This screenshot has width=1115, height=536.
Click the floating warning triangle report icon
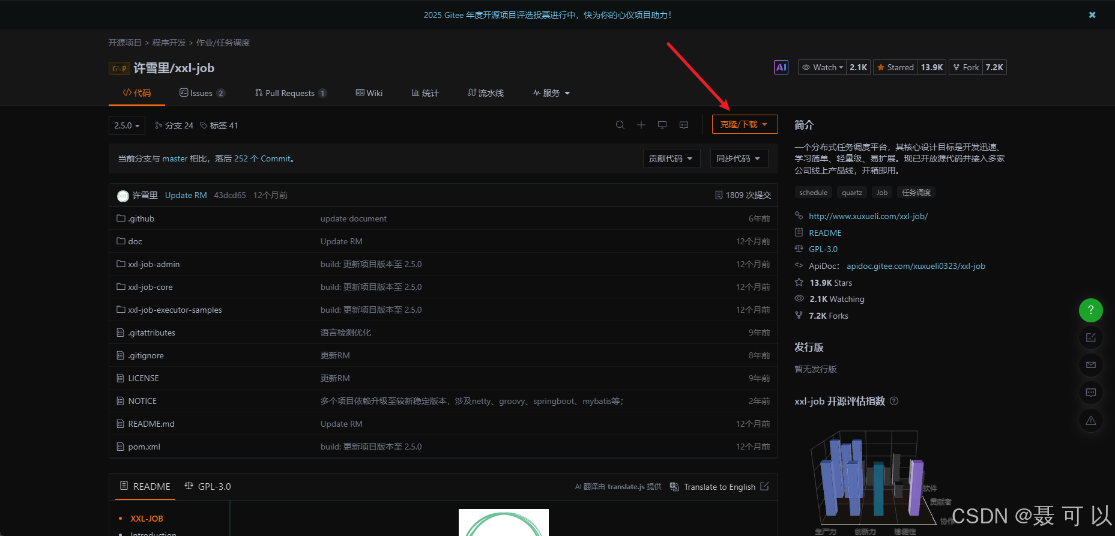click(x=1091, y=420)
